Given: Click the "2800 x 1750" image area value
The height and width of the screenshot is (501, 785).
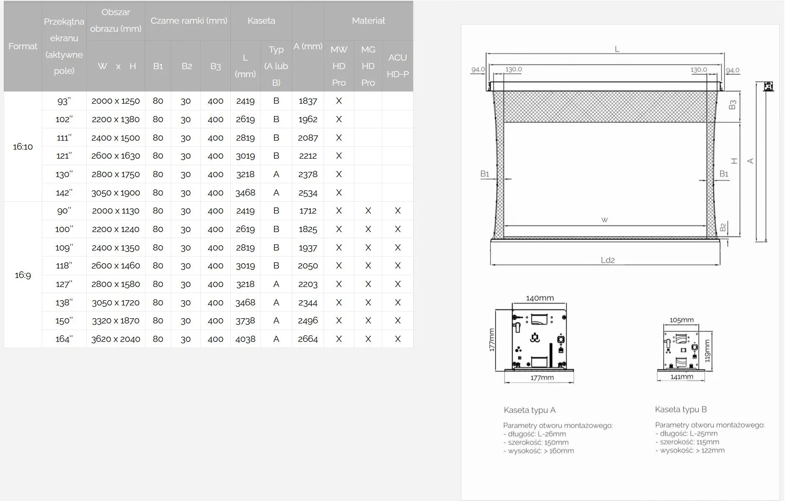Looking at the screenshot, I should [x=116, y=174].
